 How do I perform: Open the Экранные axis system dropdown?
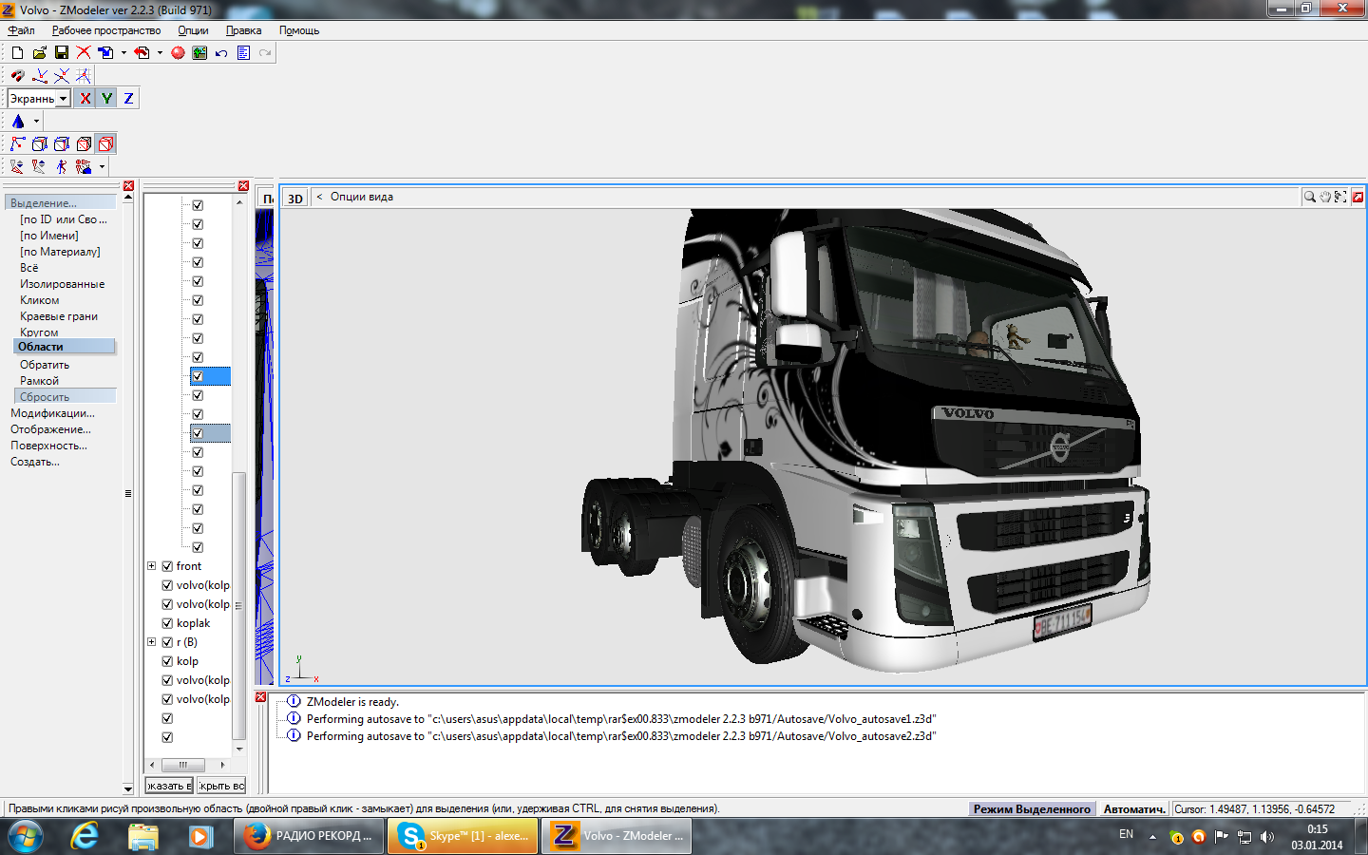click(x=63, y=99)
